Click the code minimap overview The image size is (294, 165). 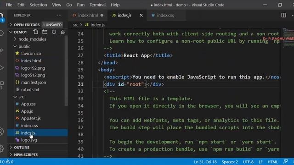[288, 38]
